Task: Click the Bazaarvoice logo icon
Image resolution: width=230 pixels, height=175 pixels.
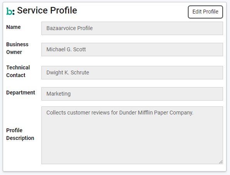Action: click(x=10, y=11)
